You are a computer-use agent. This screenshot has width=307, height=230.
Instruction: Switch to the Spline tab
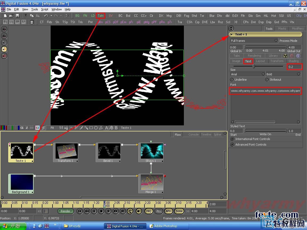click(x=217, y=134)
